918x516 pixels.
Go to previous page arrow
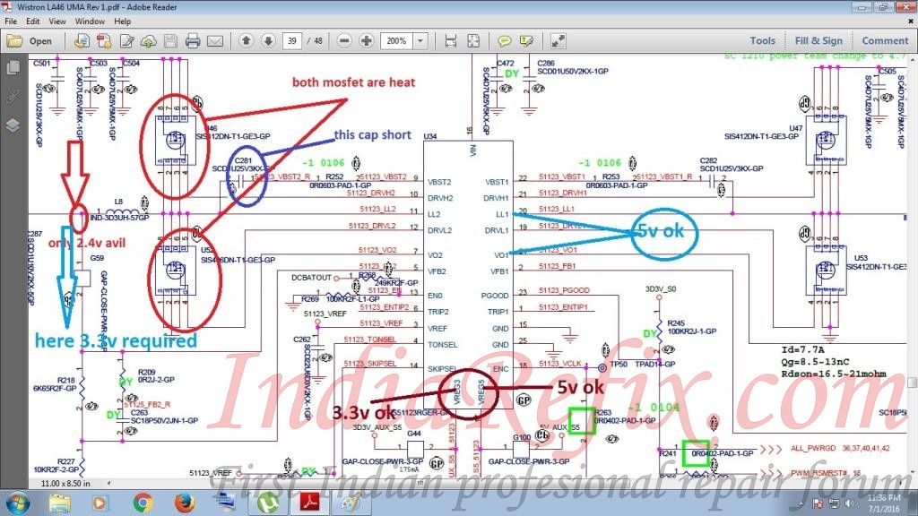(247, 40)
